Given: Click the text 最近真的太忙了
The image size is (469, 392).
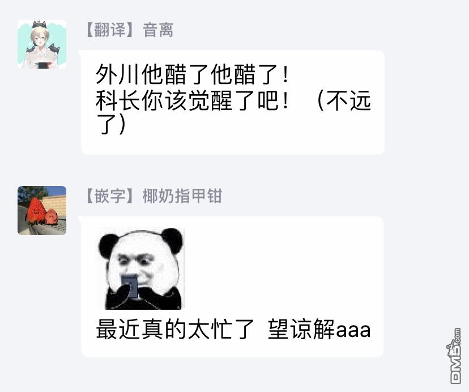Looking at the screenshot, I should [175, 329].
